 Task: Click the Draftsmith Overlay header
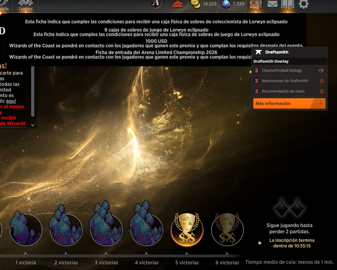[x=289, y=61]
